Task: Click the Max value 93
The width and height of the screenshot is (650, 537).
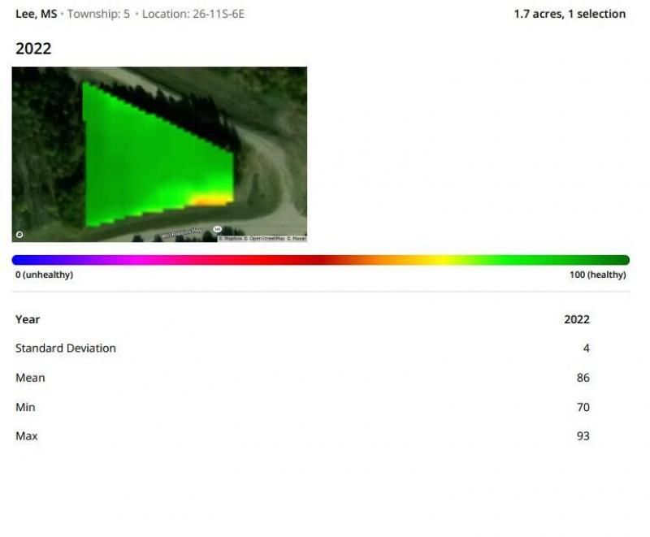Action: tap(583, 436)
